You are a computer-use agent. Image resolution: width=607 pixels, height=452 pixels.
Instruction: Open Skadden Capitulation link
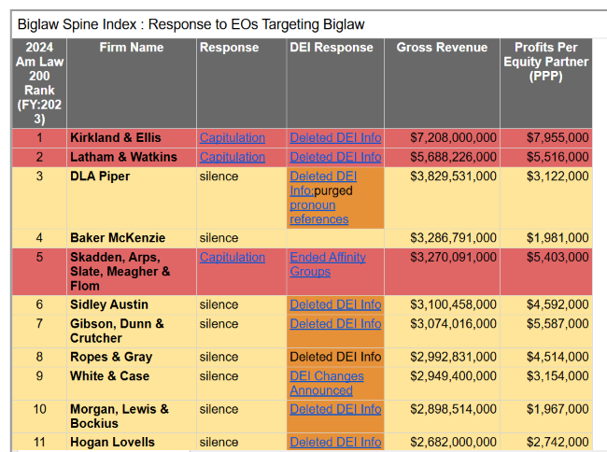tap(233, 258)
